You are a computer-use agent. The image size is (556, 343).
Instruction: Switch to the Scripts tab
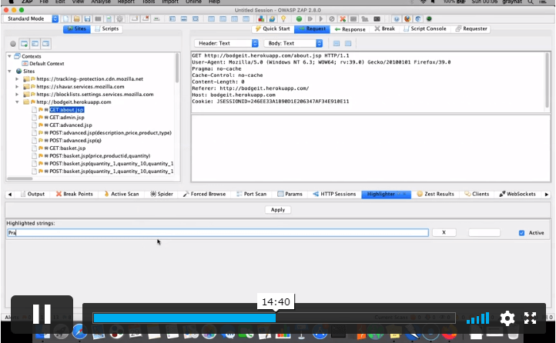[107, 28]
